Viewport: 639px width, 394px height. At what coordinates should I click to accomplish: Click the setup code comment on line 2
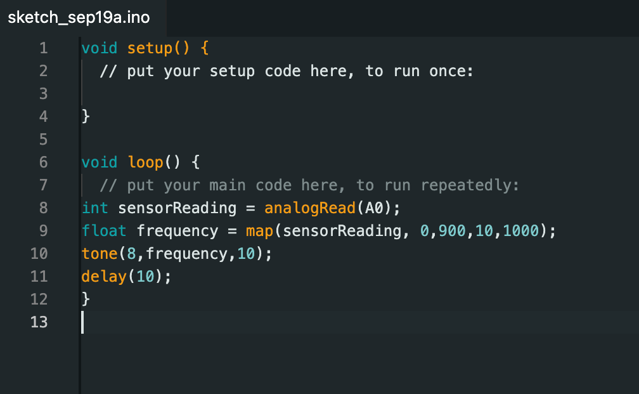click(287, 71)
